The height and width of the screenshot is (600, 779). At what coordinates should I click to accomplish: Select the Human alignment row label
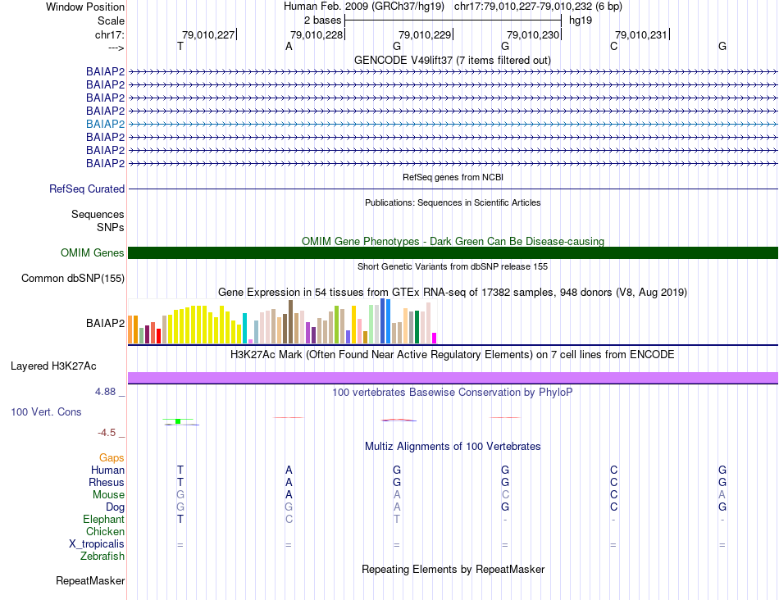pos(107,470)
